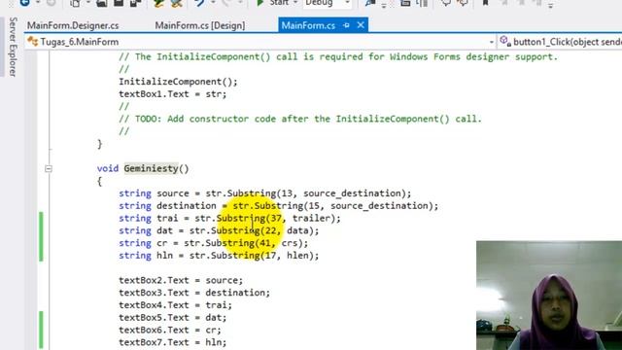Start debugging with the Start button
This screenshot has width=622, height=350.
click(274, 3)
